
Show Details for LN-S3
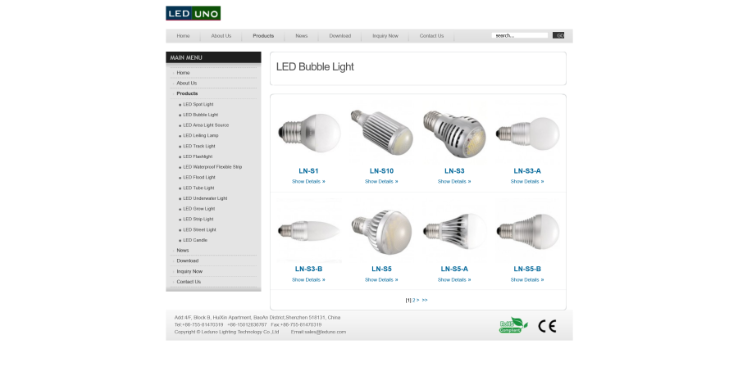[454, 181]
